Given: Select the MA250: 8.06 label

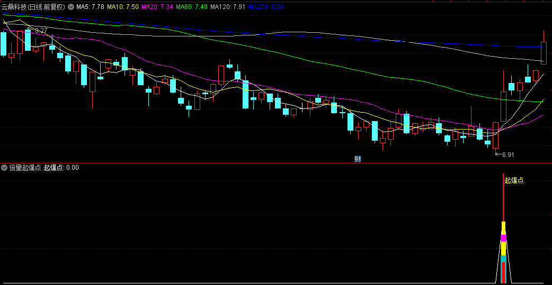Looking at the screenshot, I should (266, 7).
